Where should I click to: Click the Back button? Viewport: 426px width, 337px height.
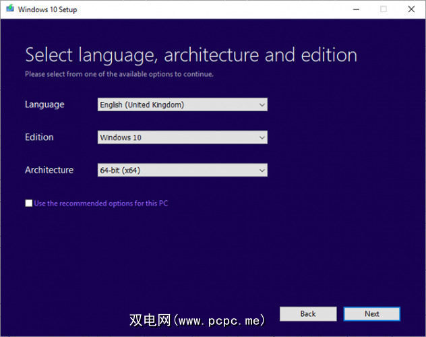(x=308, y=314)
